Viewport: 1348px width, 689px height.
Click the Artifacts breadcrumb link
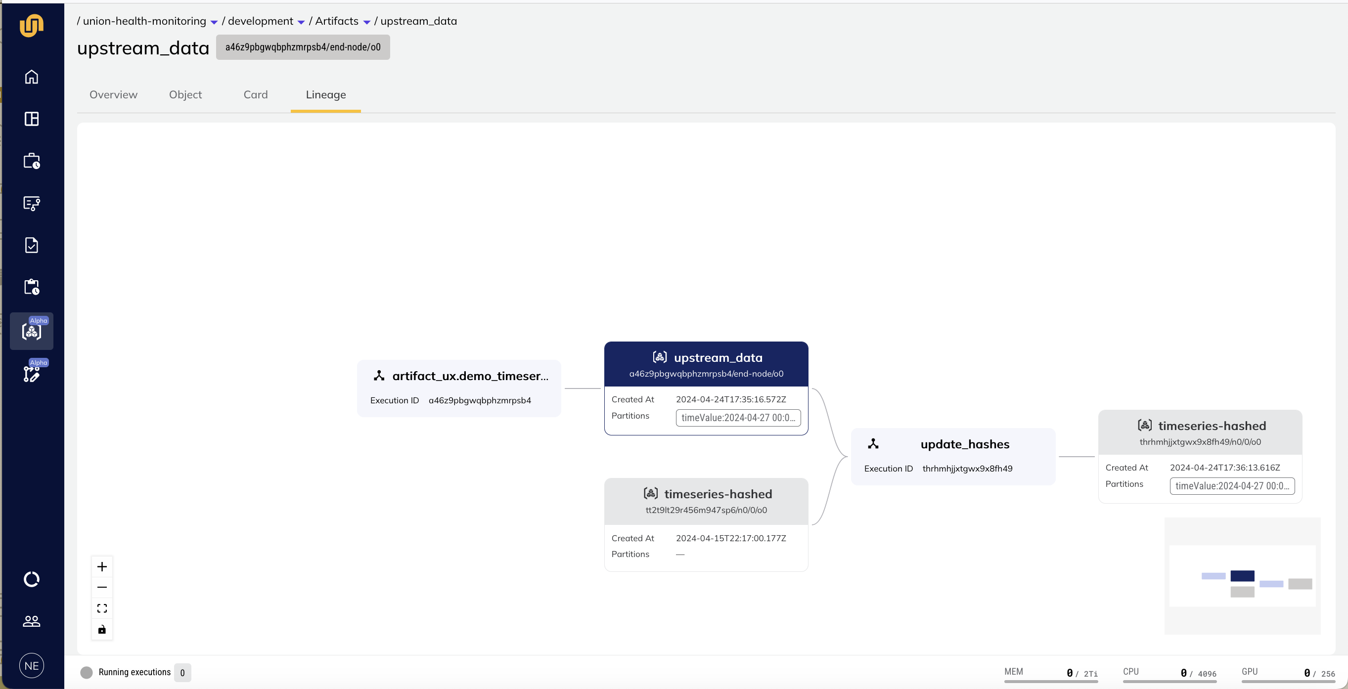pos(336,21)
